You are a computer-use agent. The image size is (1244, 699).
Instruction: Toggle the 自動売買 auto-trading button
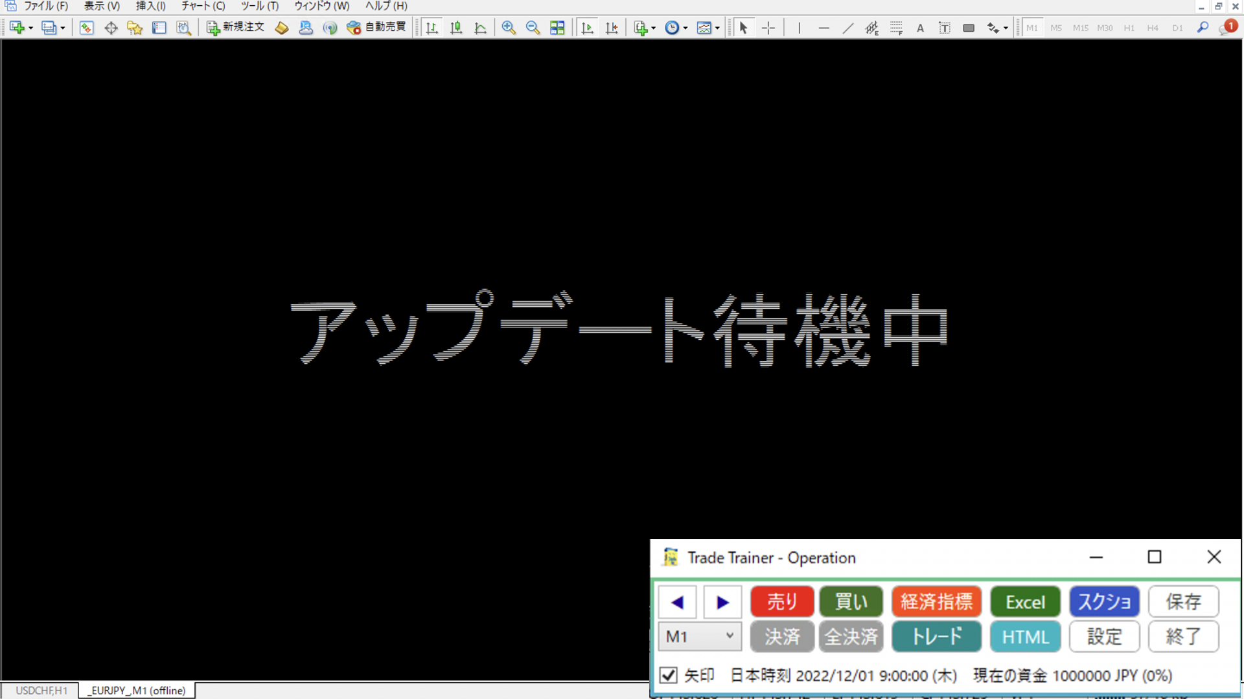click(x=376, y=27)
